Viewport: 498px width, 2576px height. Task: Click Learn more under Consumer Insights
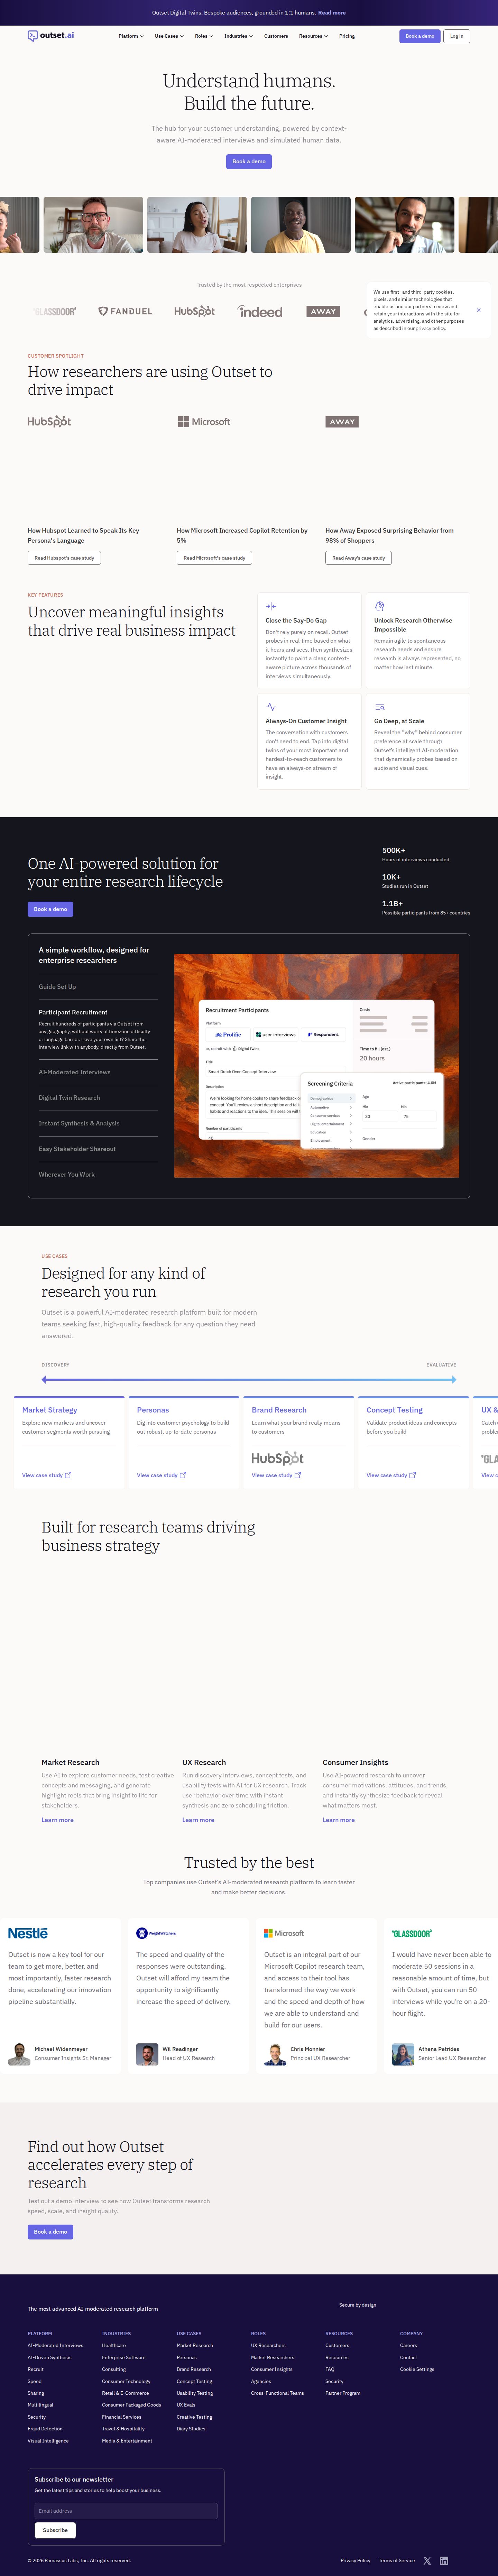[338, 1820]
